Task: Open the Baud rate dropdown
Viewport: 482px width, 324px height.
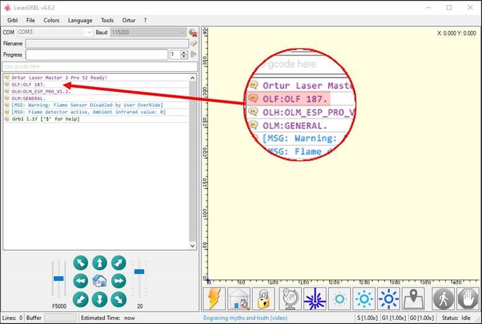Action: [148, 32]
